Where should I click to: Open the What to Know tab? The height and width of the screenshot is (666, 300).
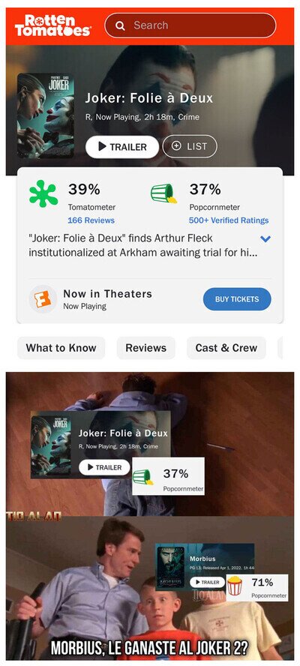click(61, 348)
